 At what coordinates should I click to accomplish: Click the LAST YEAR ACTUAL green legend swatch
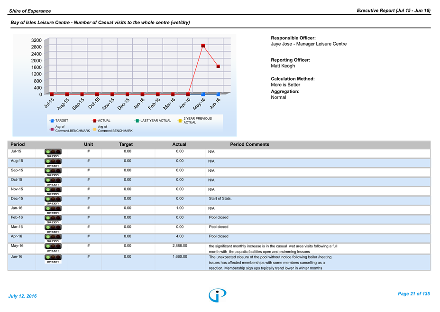pyautogui.click(x=137, y=121)
